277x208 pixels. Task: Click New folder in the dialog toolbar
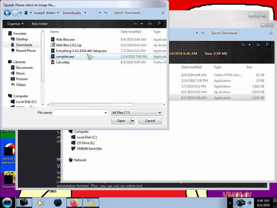(40, 24)
